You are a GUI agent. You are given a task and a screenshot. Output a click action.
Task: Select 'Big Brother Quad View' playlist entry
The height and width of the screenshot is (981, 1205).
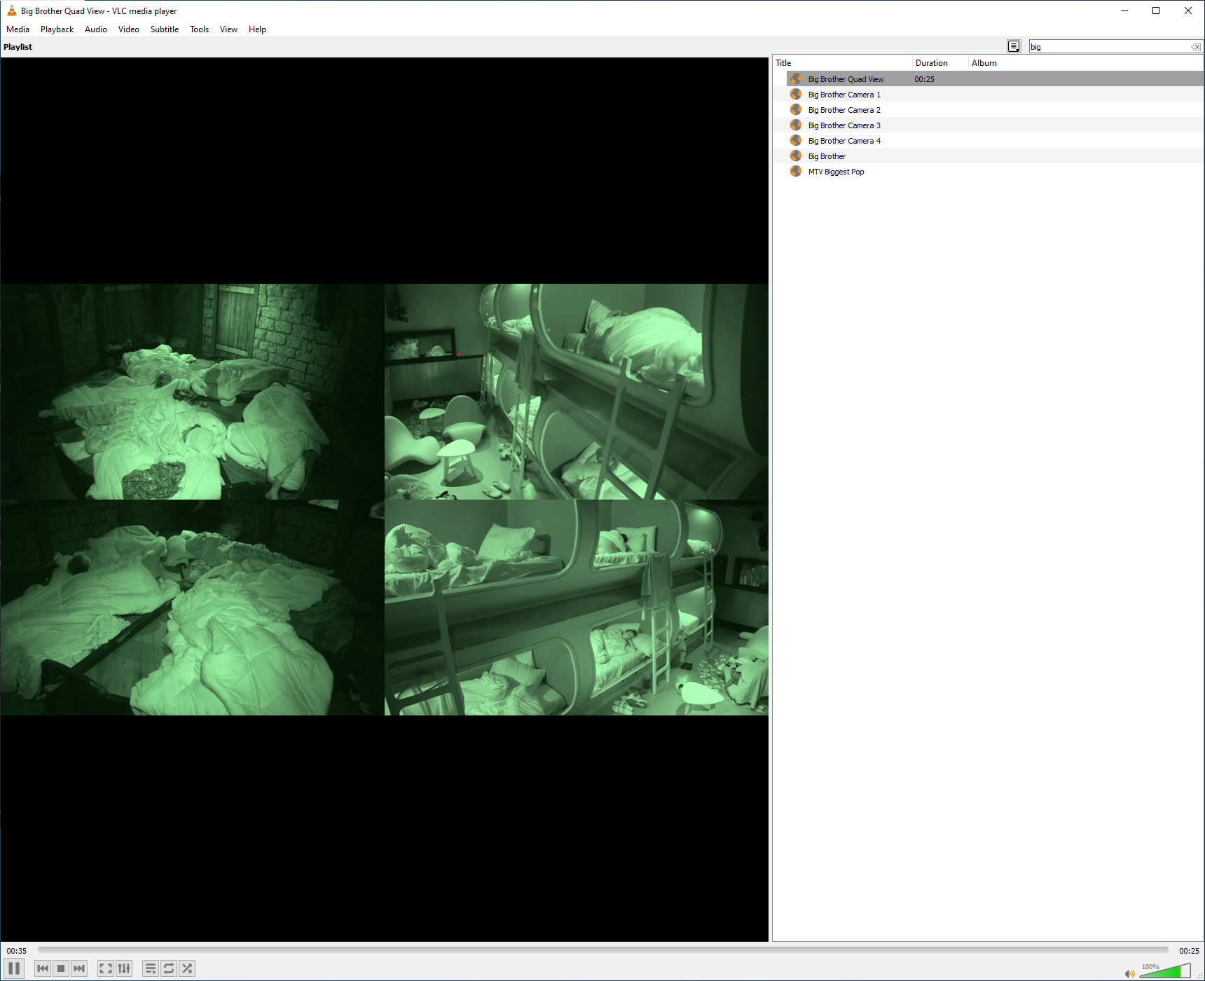[988, 79]
